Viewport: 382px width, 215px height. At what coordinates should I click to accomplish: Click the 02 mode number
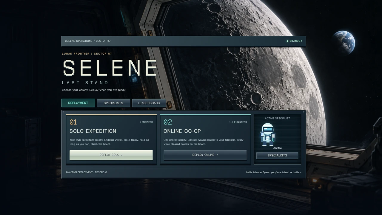168,122
